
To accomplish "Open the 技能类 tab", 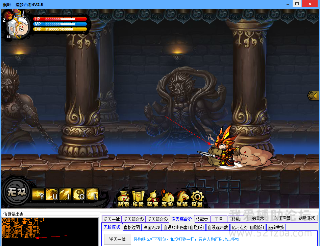I will pyautogui.click(x=202, y=219).
